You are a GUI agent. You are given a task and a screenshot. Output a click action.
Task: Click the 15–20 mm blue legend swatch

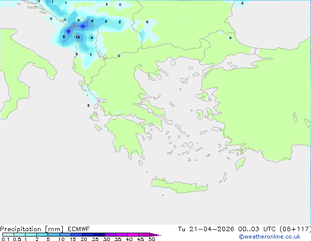tap(76, 235)
